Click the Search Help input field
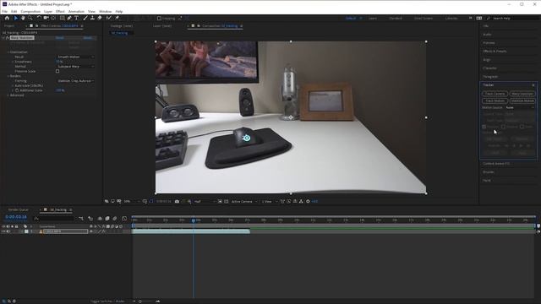The image size is (541, 304). click(x=512, y=19)
